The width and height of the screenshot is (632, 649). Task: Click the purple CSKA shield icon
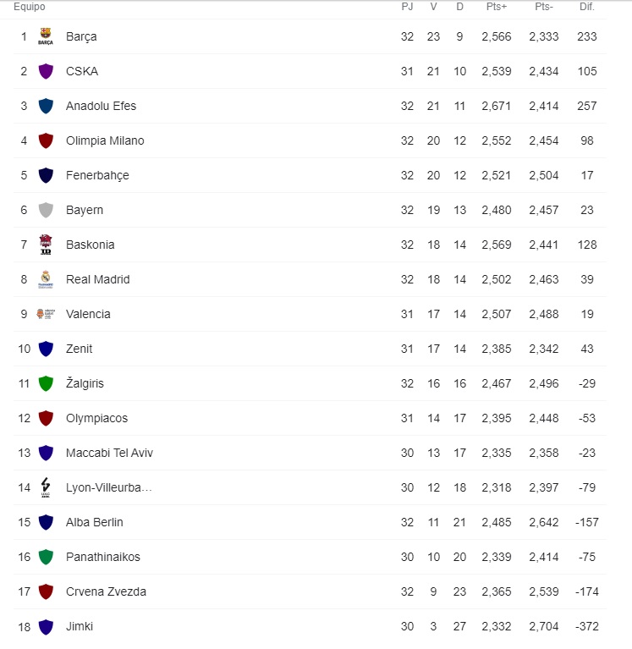pyautogui.click(x=46, y=71)
